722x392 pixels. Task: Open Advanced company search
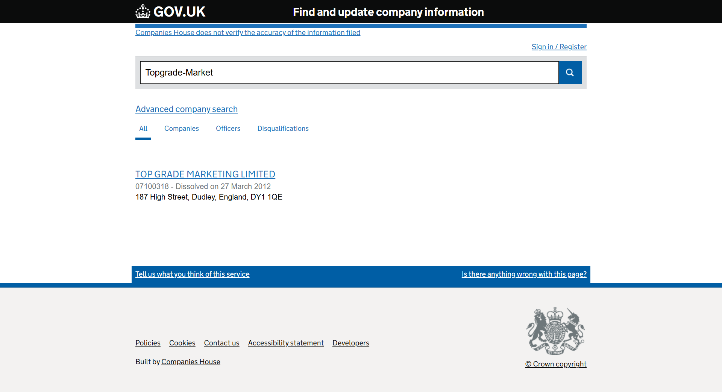click(187, 109)
